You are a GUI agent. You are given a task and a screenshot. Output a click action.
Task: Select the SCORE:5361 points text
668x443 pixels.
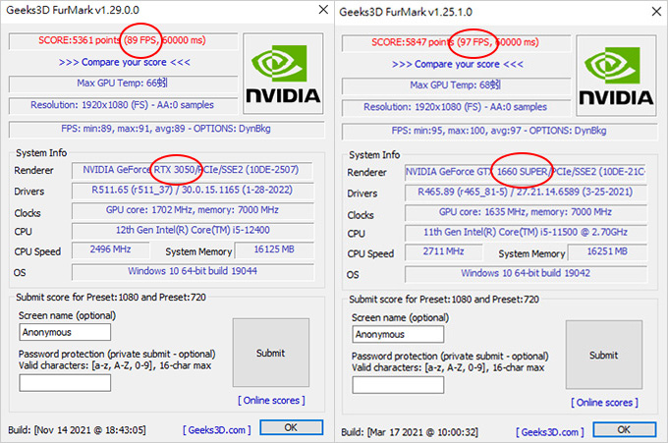[80, 40]
